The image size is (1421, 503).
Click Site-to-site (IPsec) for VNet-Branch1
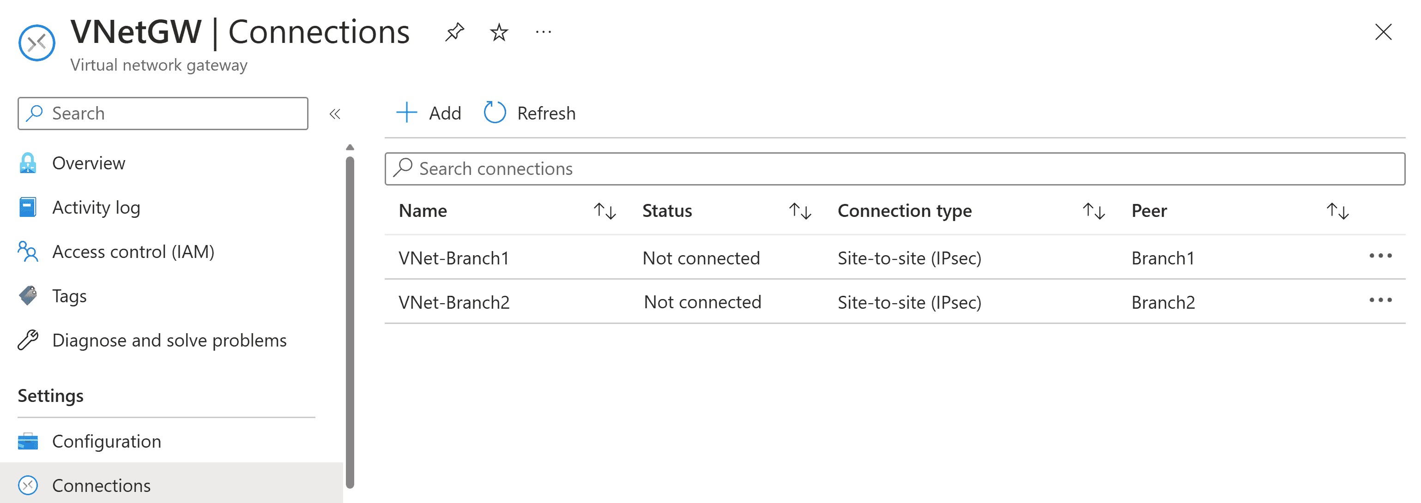[909, 258]
